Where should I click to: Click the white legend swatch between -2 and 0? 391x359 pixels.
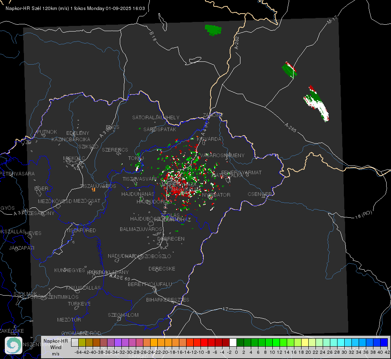click(233, 343)
